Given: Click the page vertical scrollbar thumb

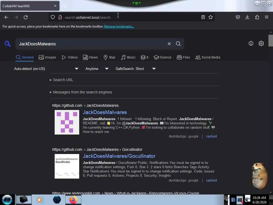Looking at the screenshot, I should 271,41.
